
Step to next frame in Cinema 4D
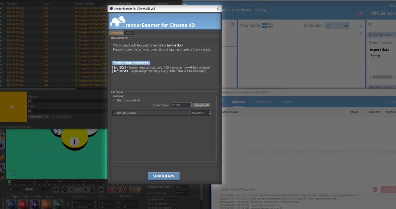85,190
